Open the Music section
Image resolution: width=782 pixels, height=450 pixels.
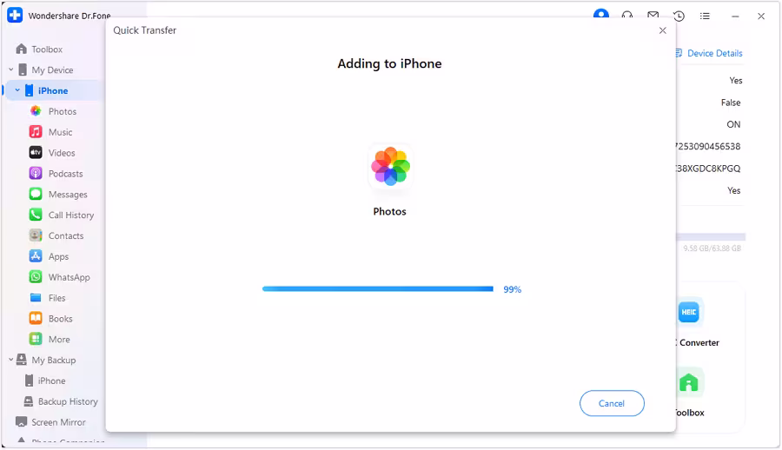pyautogui.click(x=60, y=132)
